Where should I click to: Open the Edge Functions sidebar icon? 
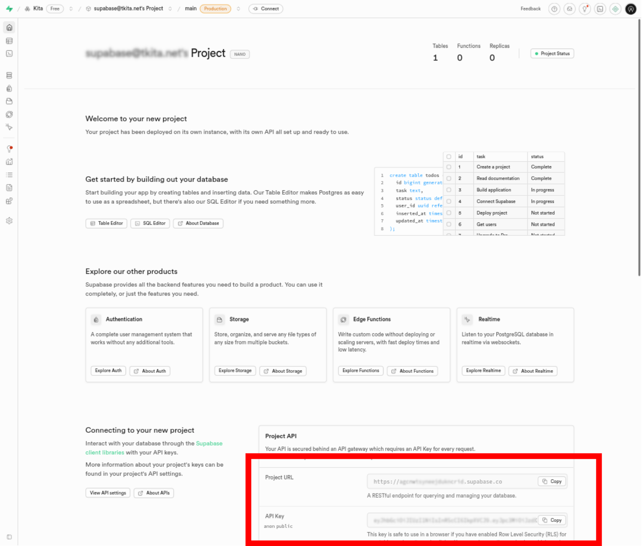click(9, 114)
